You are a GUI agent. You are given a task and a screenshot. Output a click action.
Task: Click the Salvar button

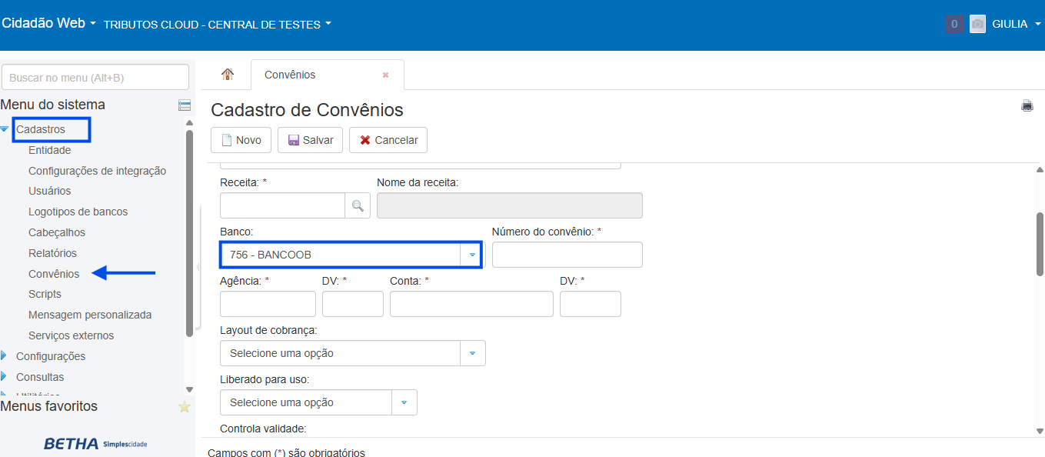pos(310,140)
